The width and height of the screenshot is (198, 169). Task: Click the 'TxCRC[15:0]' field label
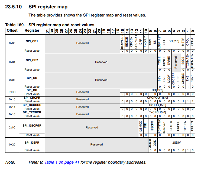coord(157,112)
